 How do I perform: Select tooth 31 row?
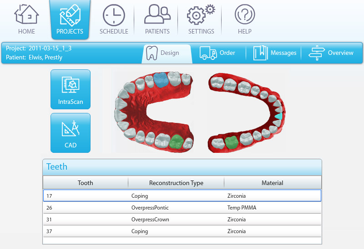point(182,220)
